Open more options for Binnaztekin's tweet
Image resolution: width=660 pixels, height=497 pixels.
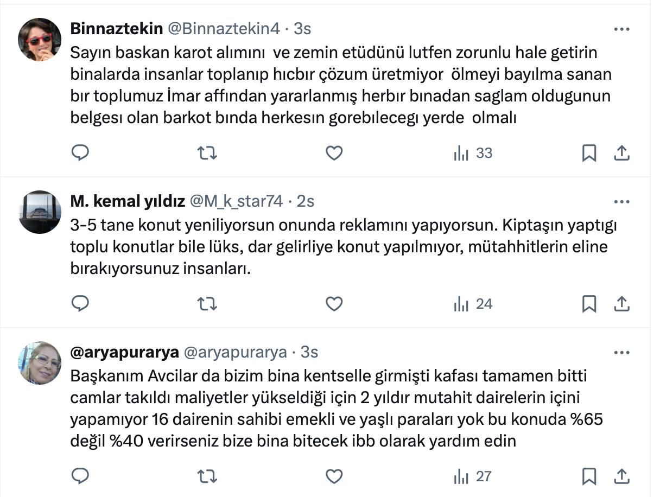click(x=621, y=29)
